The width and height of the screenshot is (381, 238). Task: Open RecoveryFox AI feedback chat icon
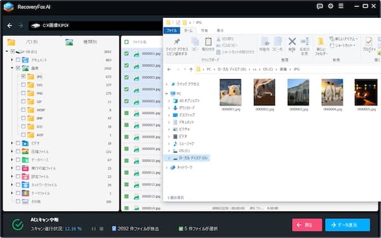(x=320, y=6)
